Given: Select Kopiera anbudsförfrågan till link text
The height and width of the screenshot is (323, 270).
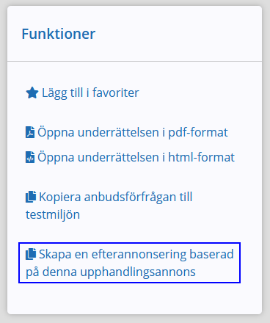Looking at the screenshot, I should point(116,197).
